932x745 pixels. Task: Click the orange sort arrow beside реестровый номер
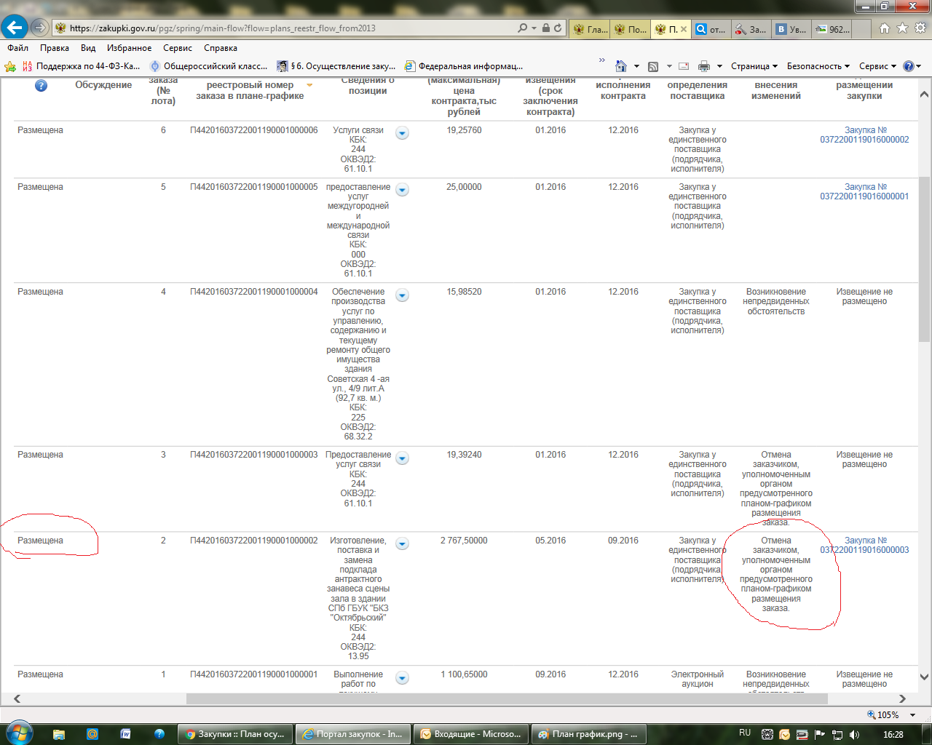click(309, 85)
